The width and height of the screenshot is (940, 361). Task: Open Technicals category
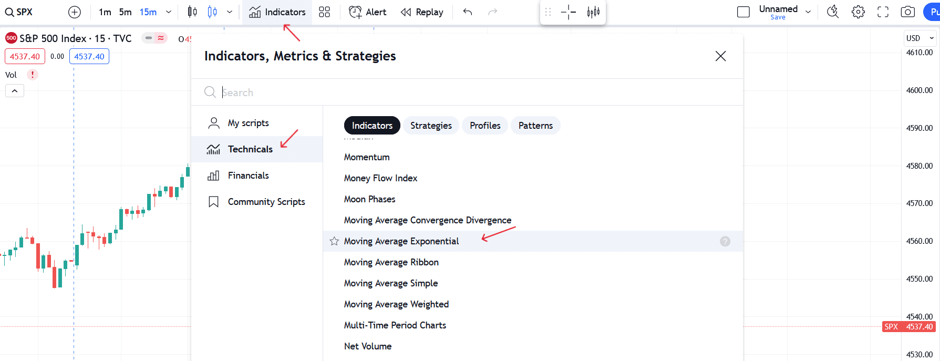coord(257,149)
